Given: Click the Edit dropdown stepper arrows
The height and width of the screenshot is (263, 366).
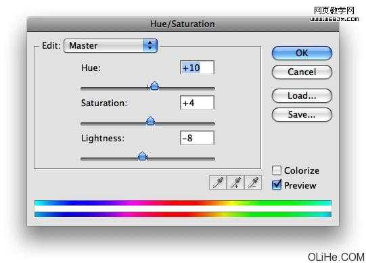Looking at the screenshot, I should (150, 45).
